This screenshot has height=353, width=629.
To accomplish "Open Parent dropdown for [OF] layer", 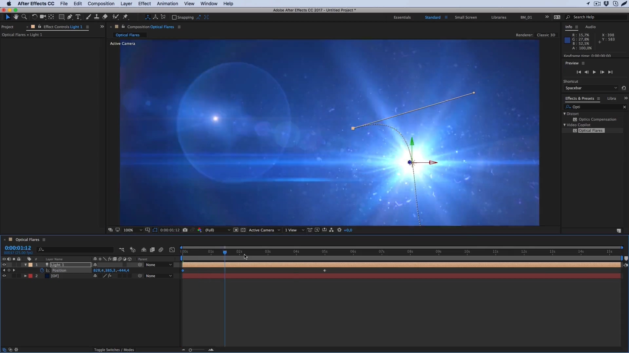I will (x=159, y=276).
